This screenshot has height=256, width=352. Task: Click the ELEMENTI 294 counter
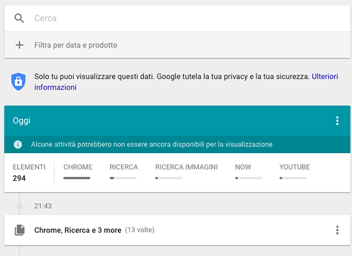[x=29, y=172]
